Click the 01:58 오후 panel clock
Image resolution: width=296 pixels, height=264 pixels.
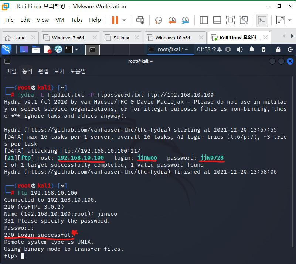click(x=209, y=49)
